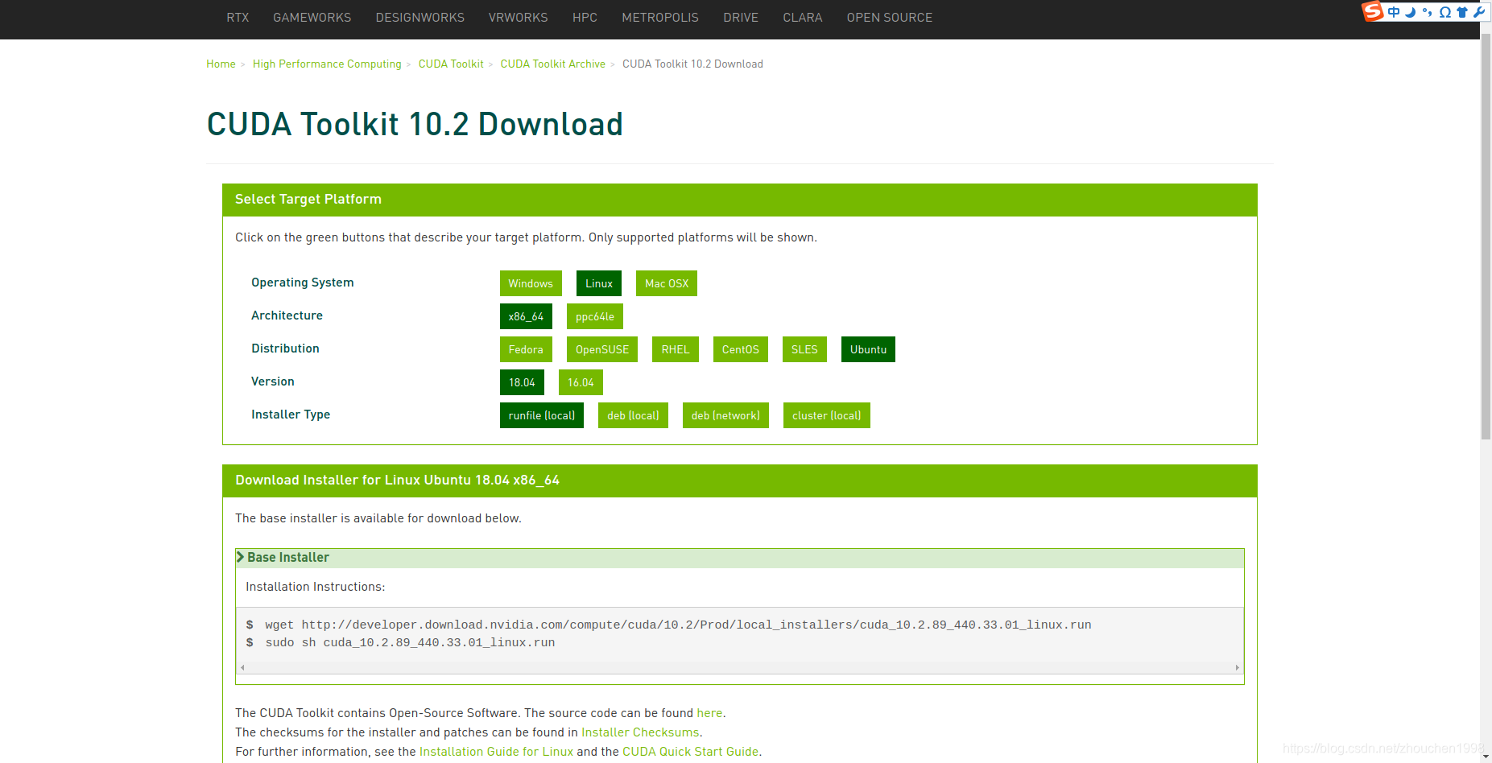This screenshot has height=763, width=1492.
Task: Click the code box horizontal scrollbar
Action: (x=740, y=667)
